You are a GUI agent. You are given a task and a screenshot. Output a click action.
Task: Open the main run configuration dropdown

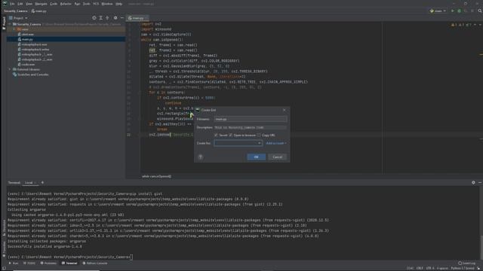click(x=438, y=11)
